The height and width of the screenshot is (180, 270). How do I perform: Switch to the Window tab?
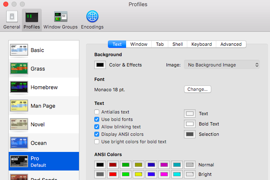click(139, 44)
